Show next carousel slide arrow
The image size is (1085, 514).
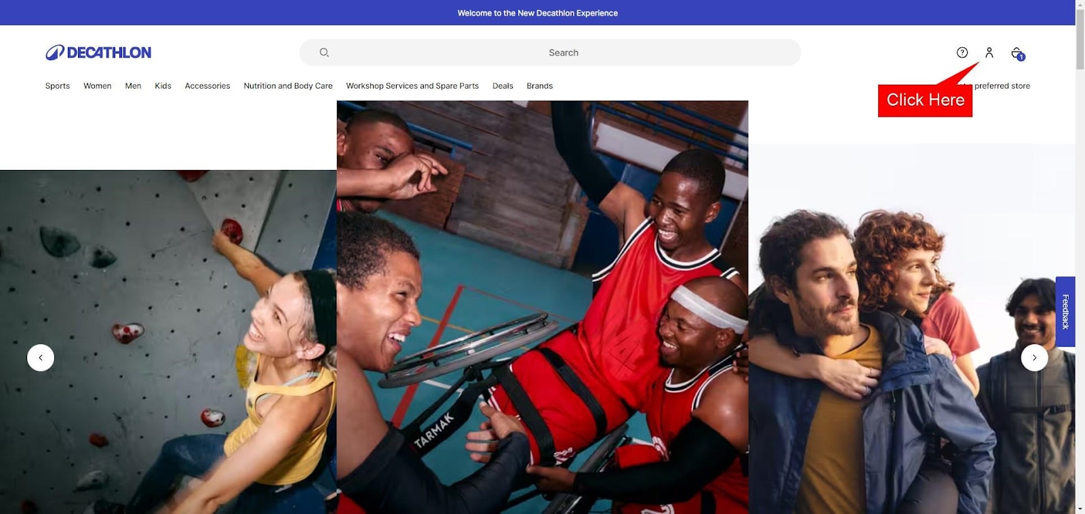[1034, 358]
